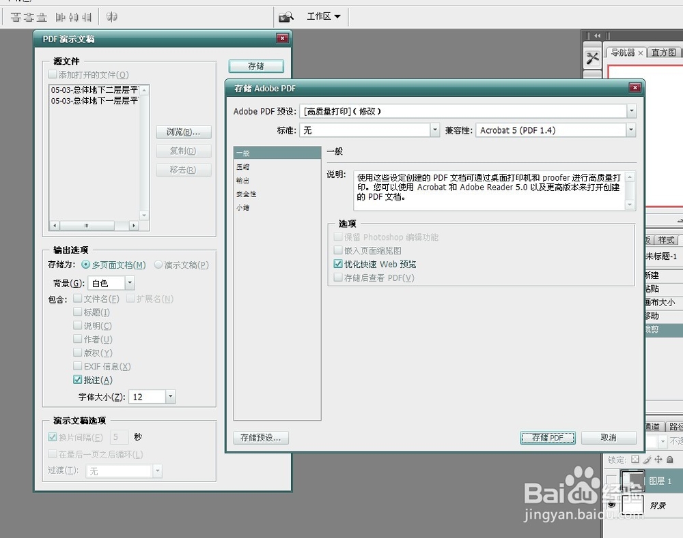Close the 存储 Adobe PDF dialog
Viewport: 683px width, 538px height.
point(635,88)
